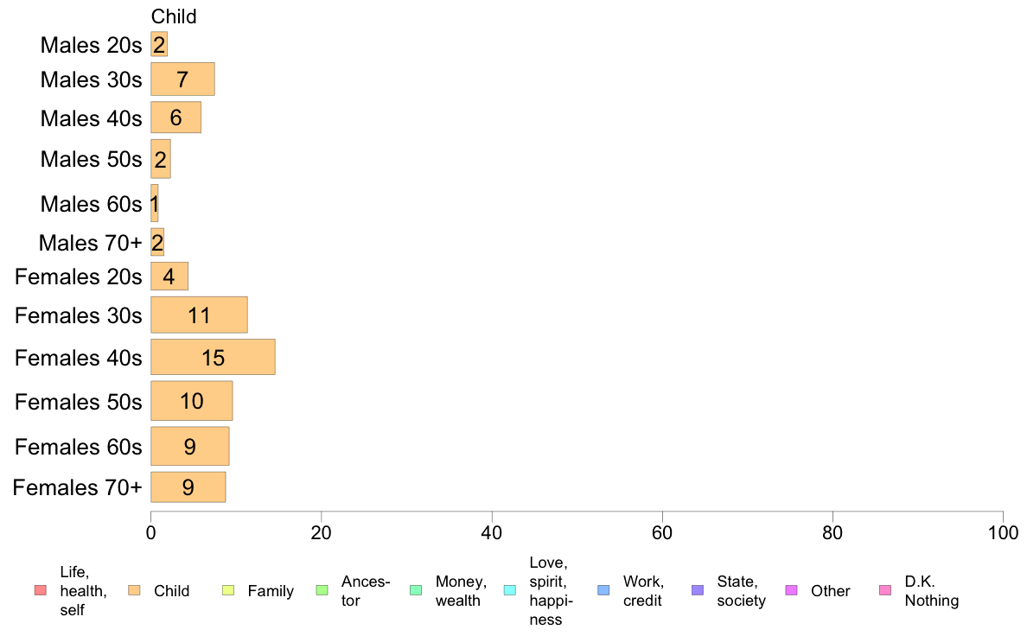
Task: Click the Males 30s bar labeled 7
Action: click(x=182, y=79)
